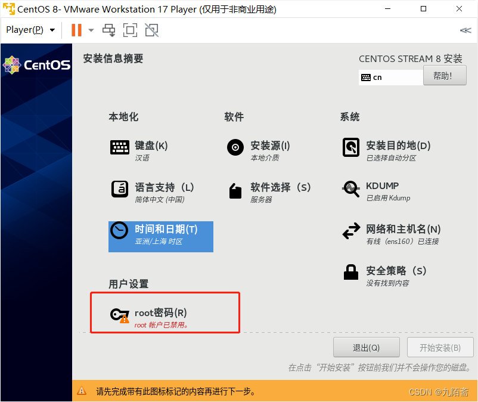The width and height of the screenshot is (478, 402).
Task: Click the package icon for 软件选择
Action: click(x=235, y=191)
